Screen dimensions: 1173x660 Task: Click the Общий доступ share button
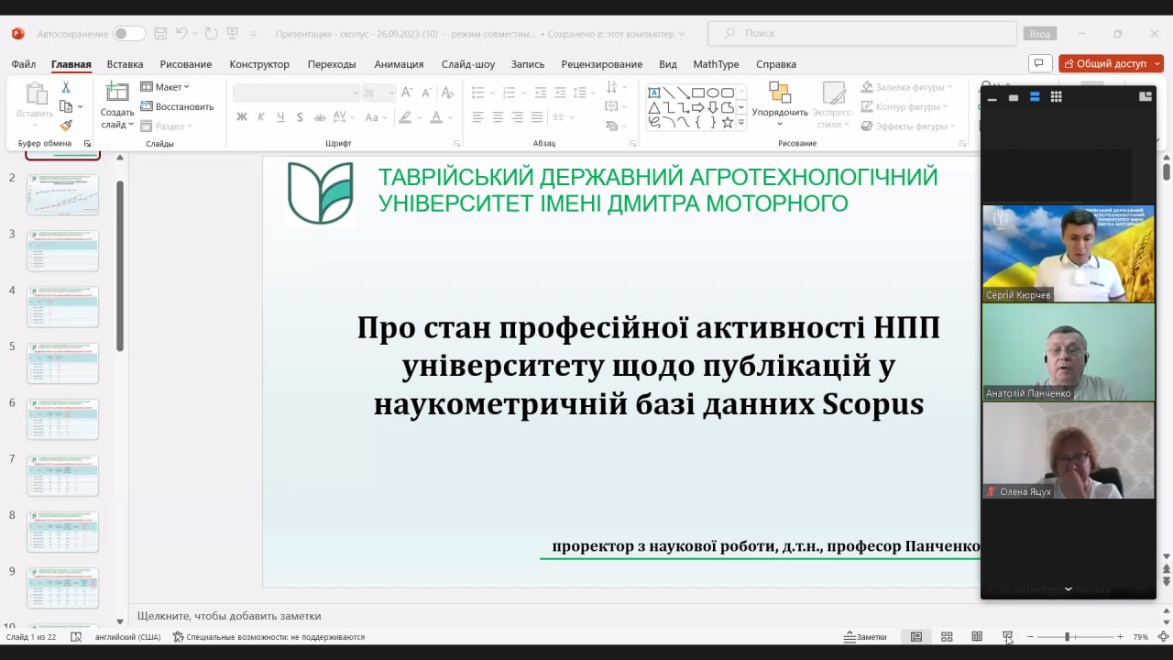pyautogui.click(x=1111, y=63)
